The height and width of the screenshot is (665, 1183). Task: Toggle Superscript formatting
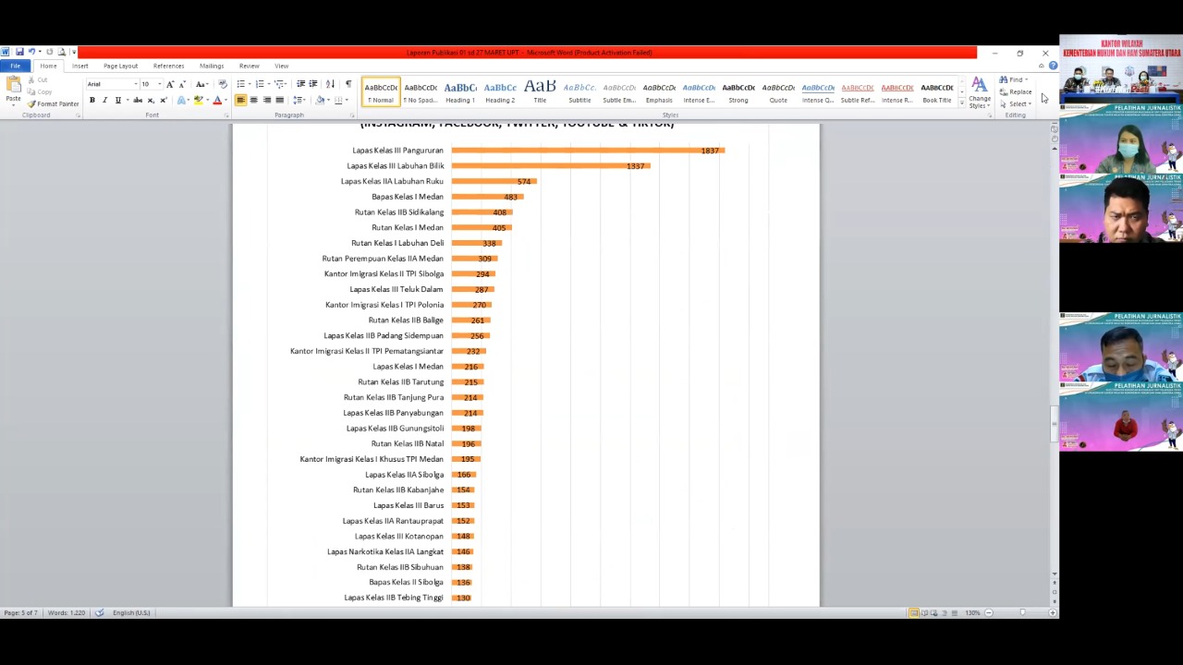(x=164, y=100)
